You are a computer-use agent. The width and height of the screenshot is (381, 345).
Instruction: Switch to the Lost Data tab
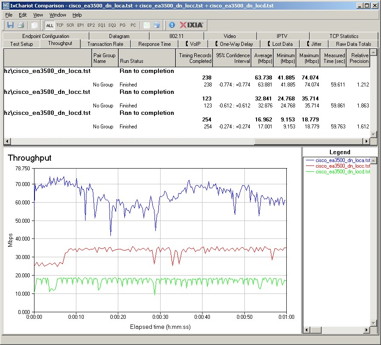tap(280, 44)
